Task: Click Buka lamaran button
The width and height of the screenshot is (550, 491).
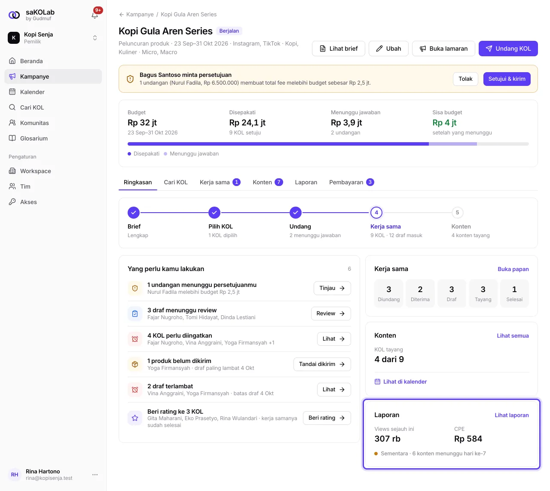Action: (443, 49)
